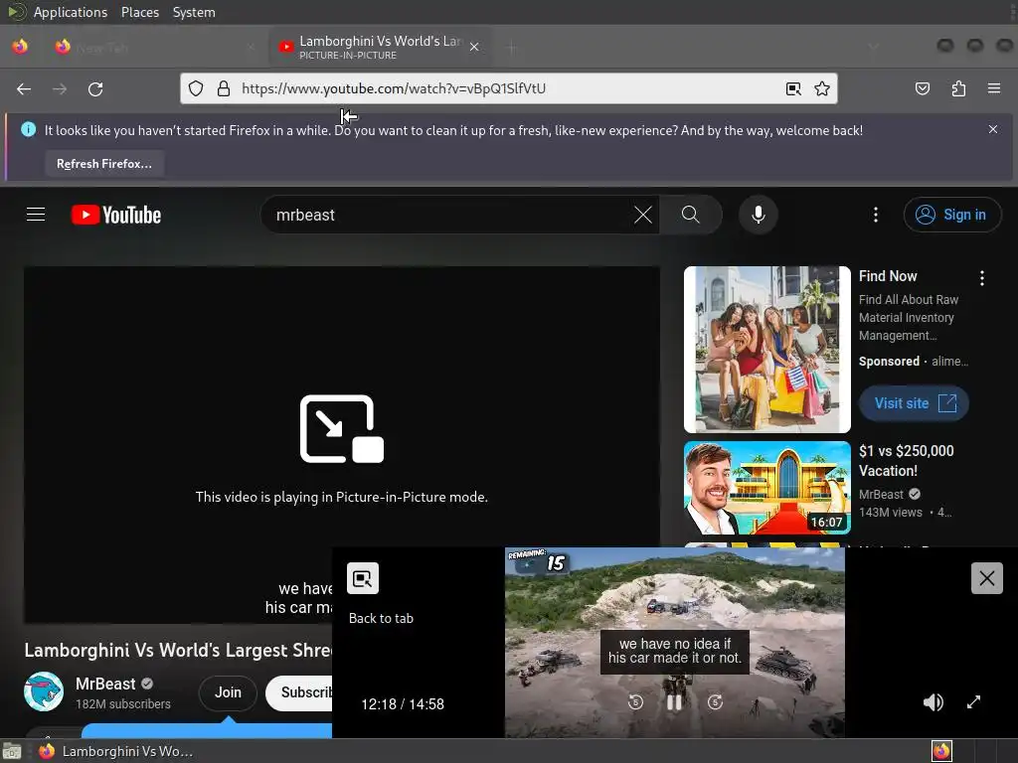The height and width of the screenshot is (763, 1018).
Task: Click the Picture-in-Picture mode placeholder icon
Action: click(342, 429)
